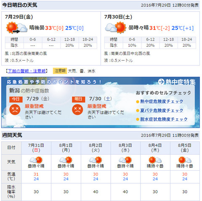This screenshot has height=201, width=202.
Task: Click the 厳重警戒 warning for 7/29
Action: pos(34,106)
